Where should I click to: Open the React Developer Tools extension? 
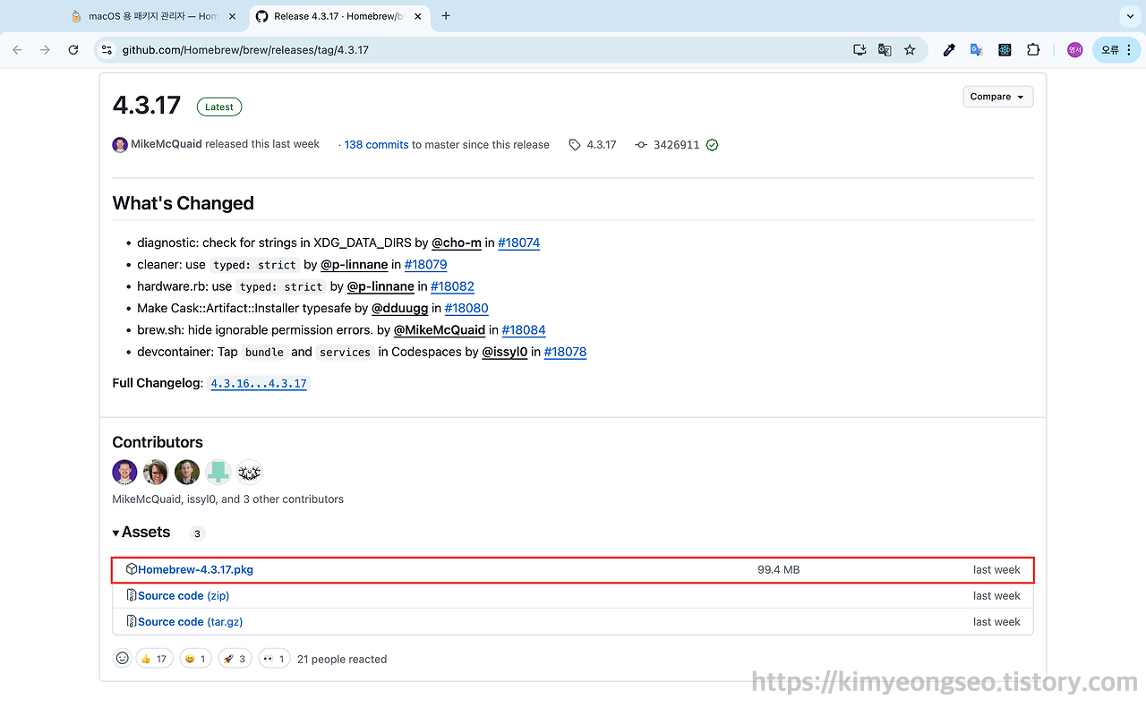tap(1005, 50)
